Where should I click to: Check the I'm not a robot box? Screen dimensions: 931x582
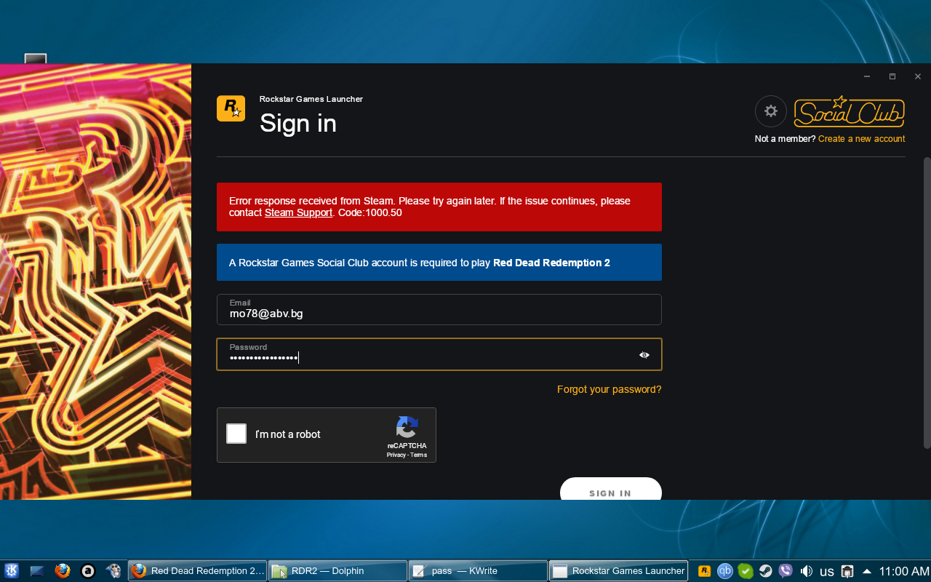236,434
